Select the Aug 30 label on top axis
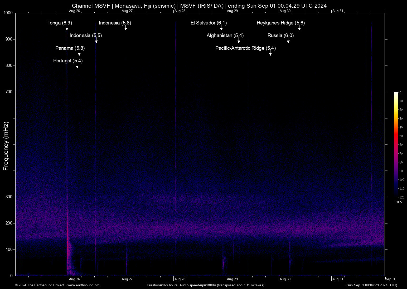 (285, 11)
